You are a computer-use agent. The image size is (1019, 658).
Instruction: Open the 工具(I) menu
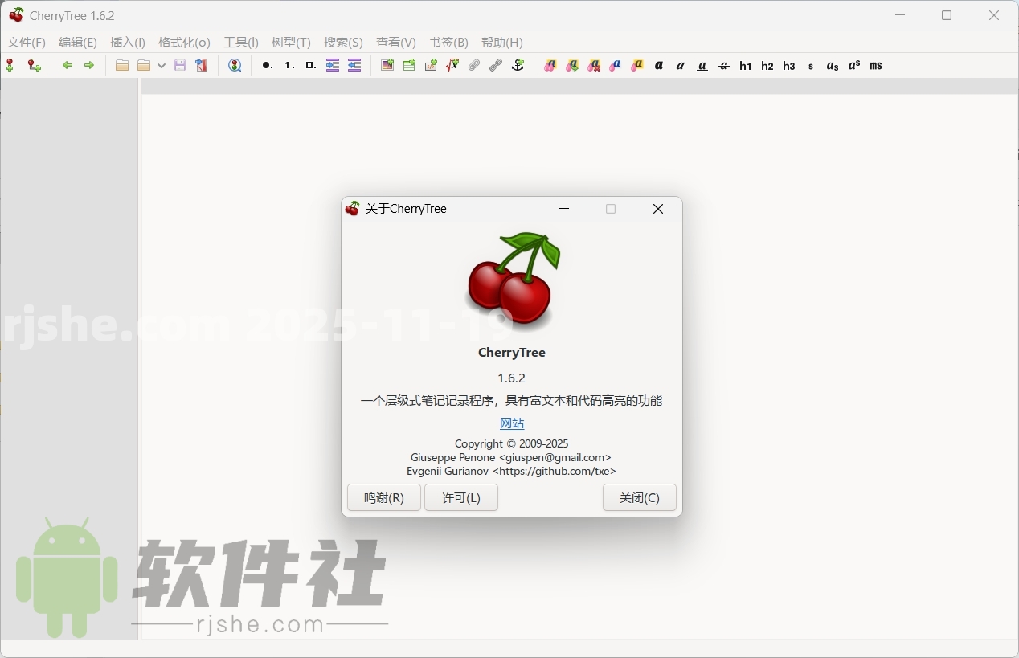point(240,43)
